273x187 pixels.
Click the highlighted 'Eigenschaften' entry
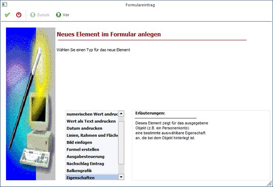[80, 177]
